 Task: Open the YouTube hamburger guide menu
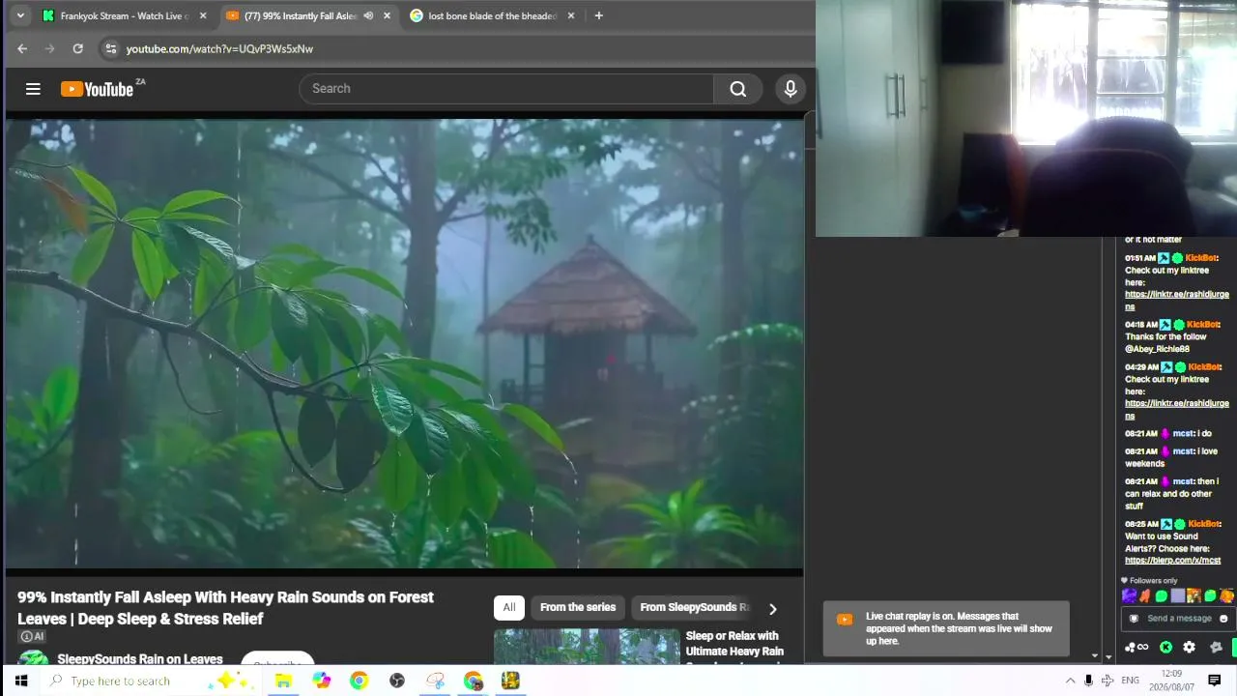(33, 89)
